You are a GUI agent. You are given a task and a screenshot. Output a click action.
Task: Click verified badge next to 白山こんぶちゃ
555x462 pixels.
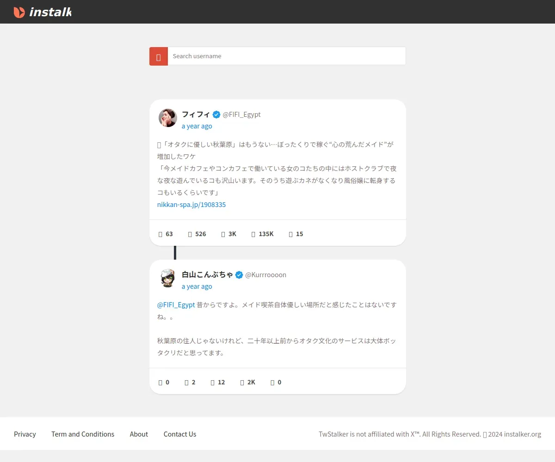[239, 275]
